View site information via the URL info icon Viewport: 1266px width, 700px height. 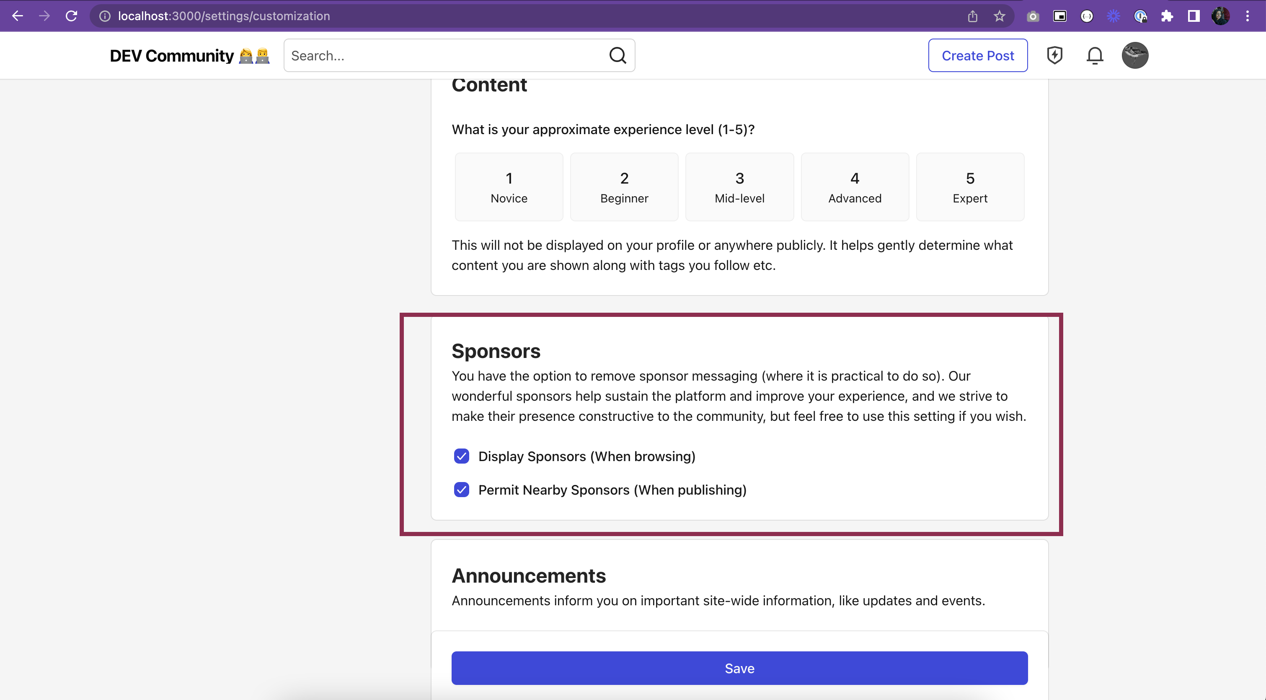pyautogui.click(x=104, y=16)
